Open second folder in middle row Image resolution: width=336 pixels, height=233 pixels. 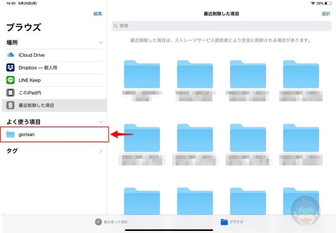click(x=195, y=138)
